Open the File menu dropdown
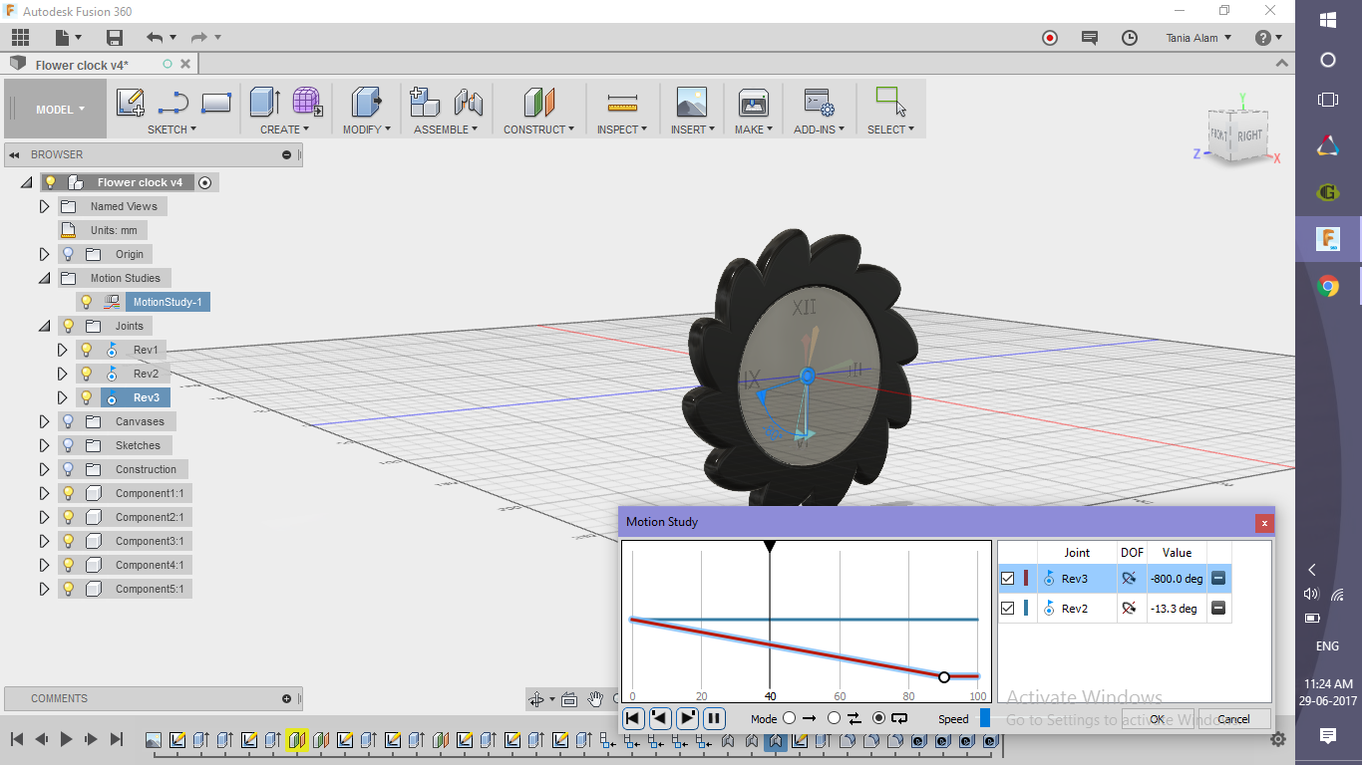Viewport: 1362px width, 765px height. pyautogui.click(x=69, y=38)
